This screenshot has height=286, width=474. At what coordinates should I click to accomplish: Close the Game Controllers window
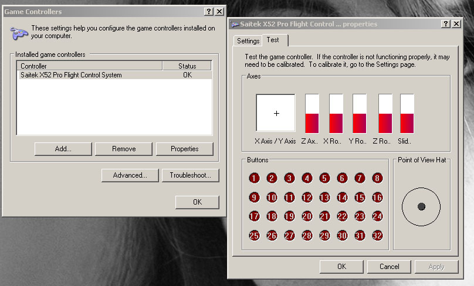pos(219,12)
